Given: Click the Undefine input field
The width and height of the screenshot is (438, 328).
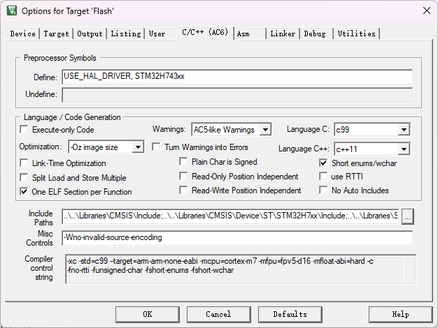Looking at the screenshot, I should click(x=237, y=95).
